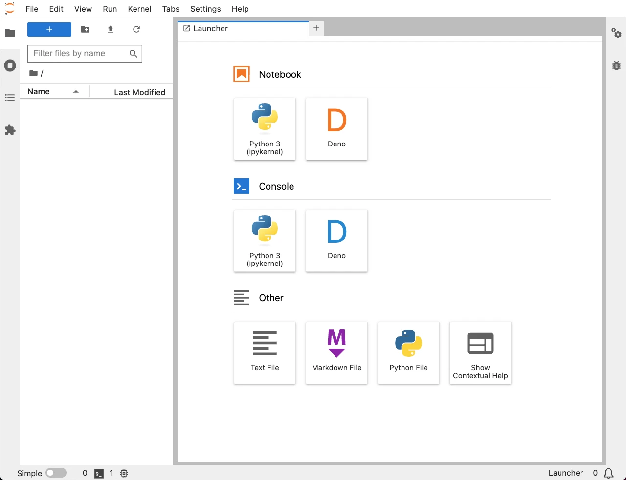Click the kernel chip icon in status bar
Viewport: 626px width, 480px height.
[124, 473]
